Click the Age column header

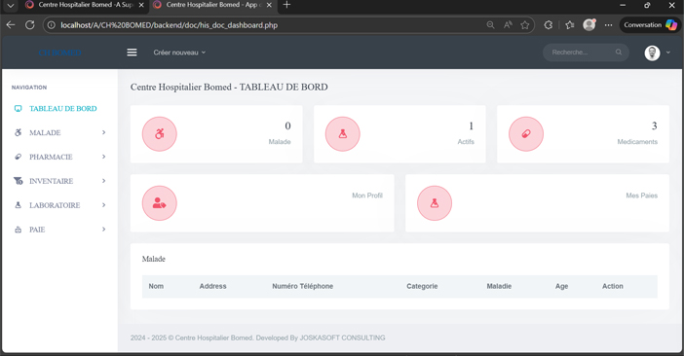[561, 286]
